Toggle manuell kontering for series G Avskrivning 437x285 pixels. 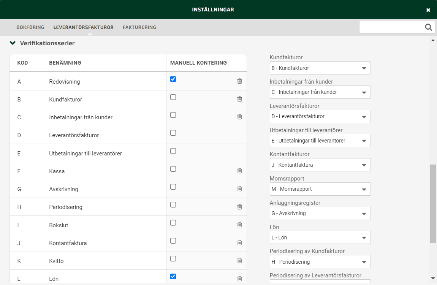coord(173,187)
